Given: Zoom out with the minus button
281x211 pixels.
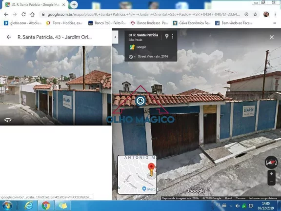Looking at the screenshot, I should tap(271, 182).
